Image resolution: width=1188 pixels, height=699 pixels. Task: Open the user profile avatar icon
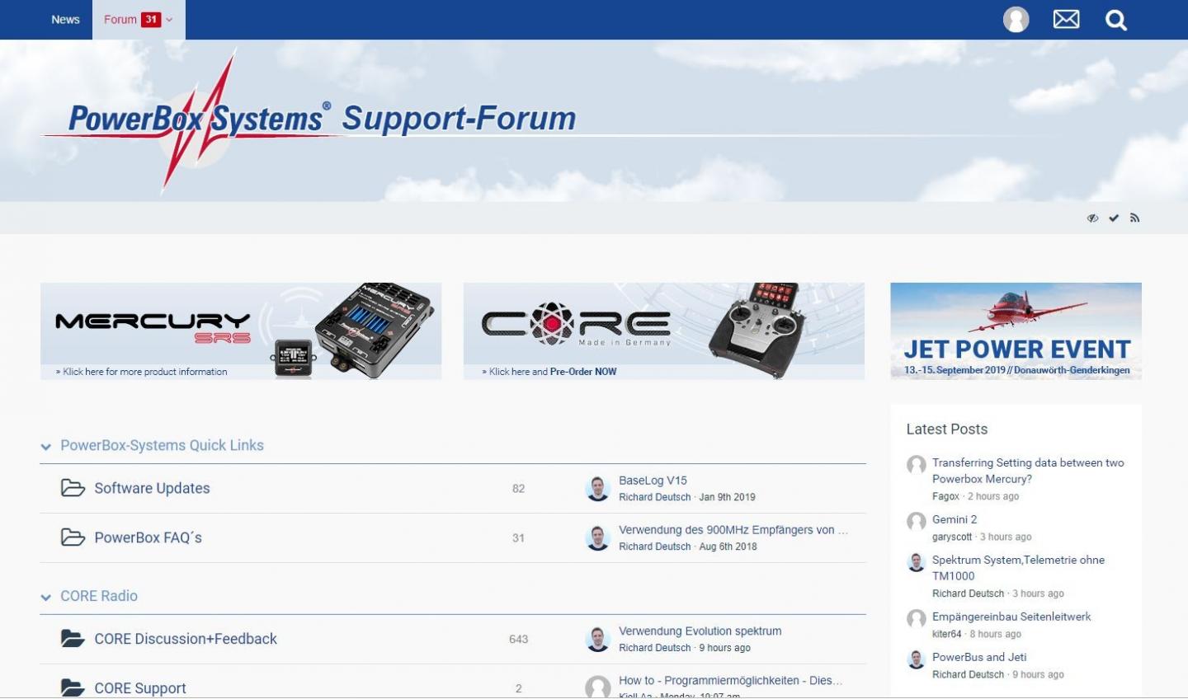1016,20
